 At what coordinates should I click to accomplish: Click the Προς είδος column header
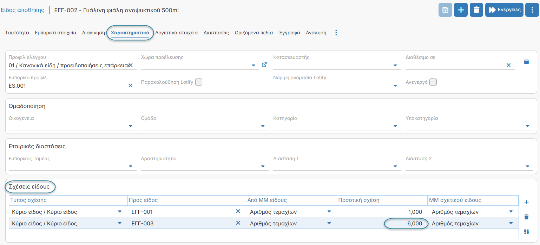tap(187, 200)
